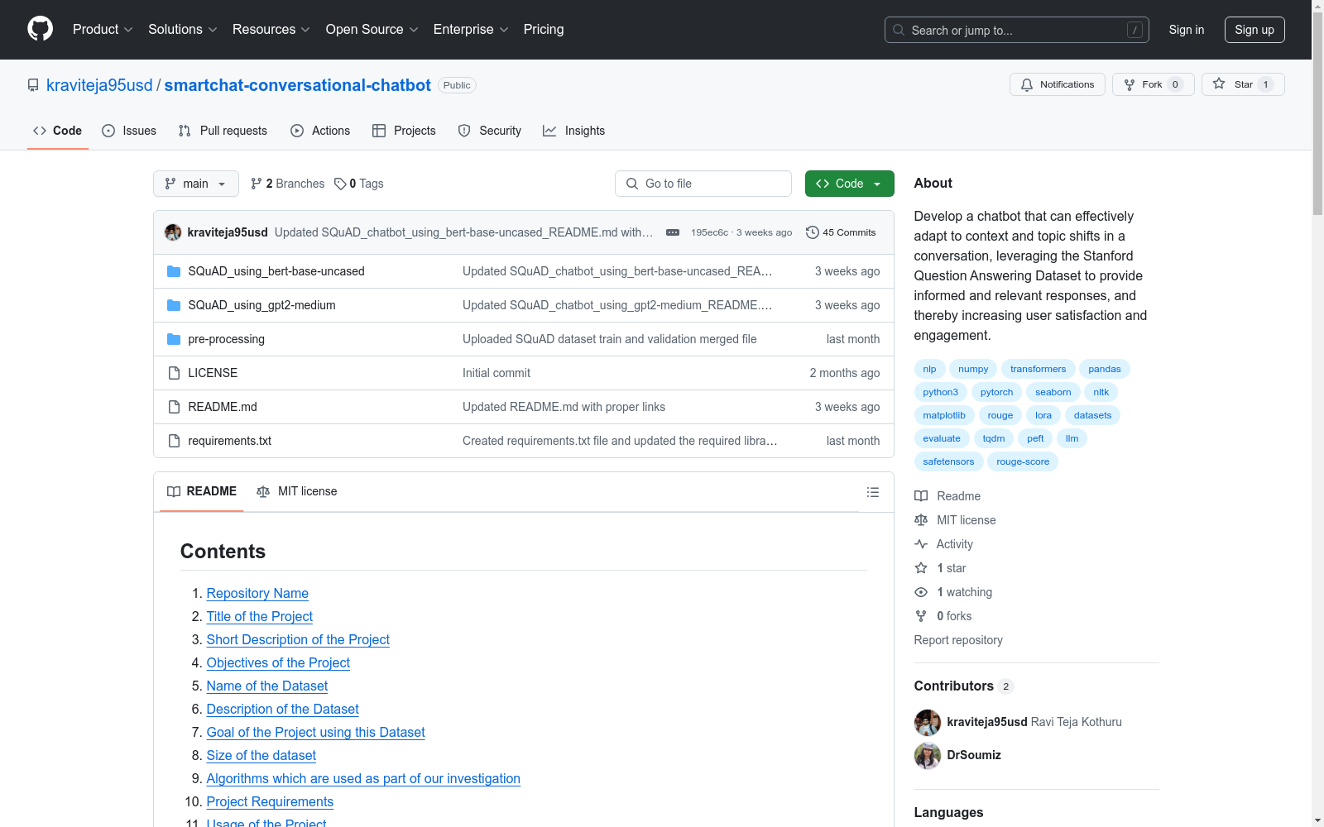Click the Project Requirements contents link

pyautogui.click(x=270, y=802)
